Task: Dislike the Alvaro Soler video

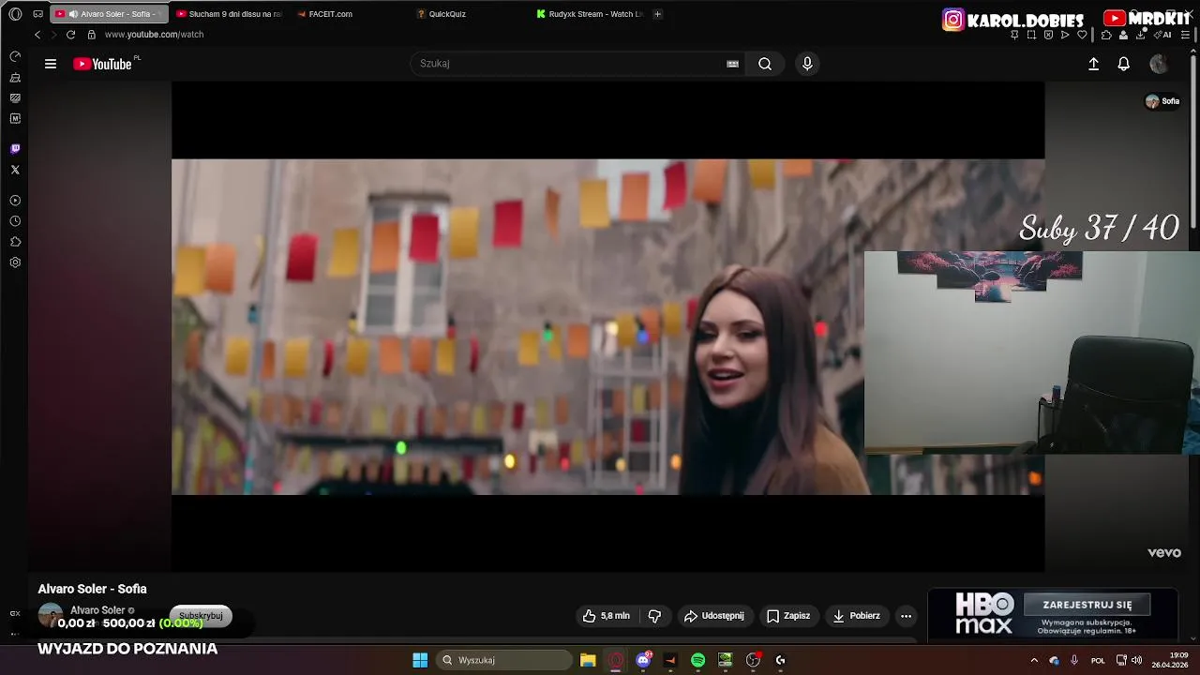Action: pos(654,616)
